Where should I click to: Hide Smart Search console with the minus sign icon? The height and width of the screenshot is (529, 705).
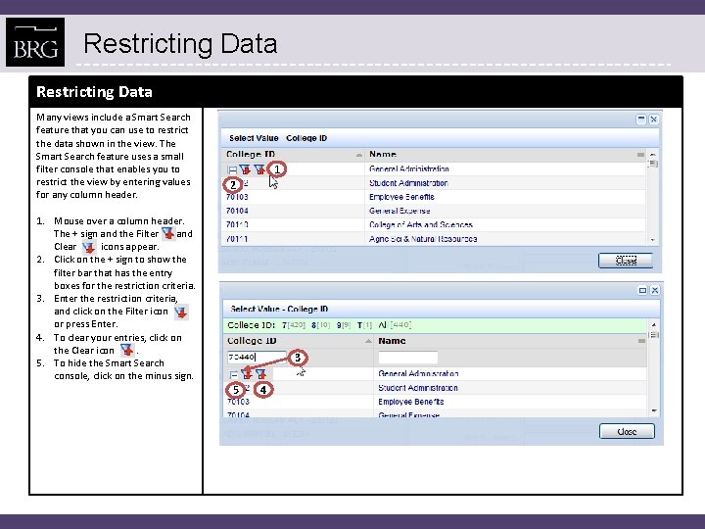(233, 374)
